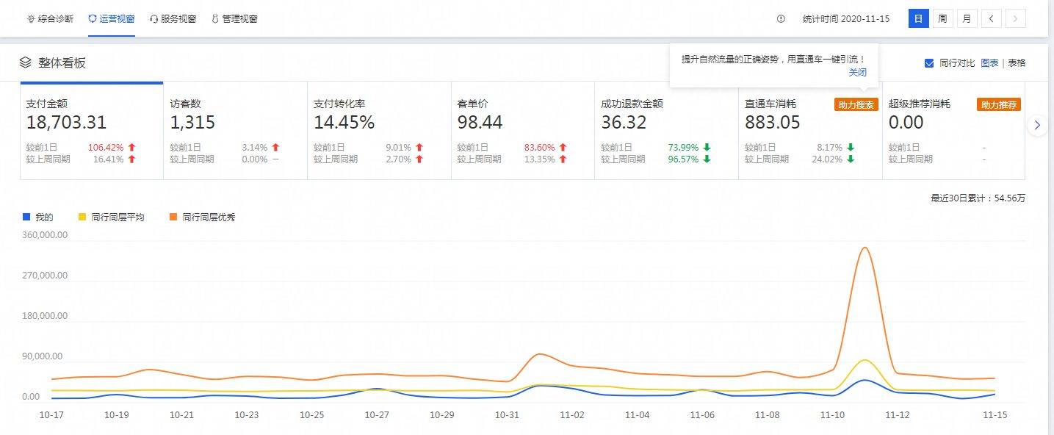Screen dimensions: 1054x435
Task: Click the 360,000.00 y-axis label
Action: [46, 235]
